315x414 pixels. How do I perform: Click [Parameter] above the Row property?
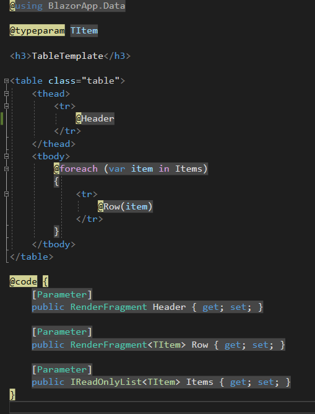[62, 332]
